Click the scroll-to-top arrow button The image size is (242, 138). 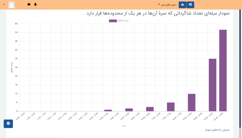click(8, 124)
